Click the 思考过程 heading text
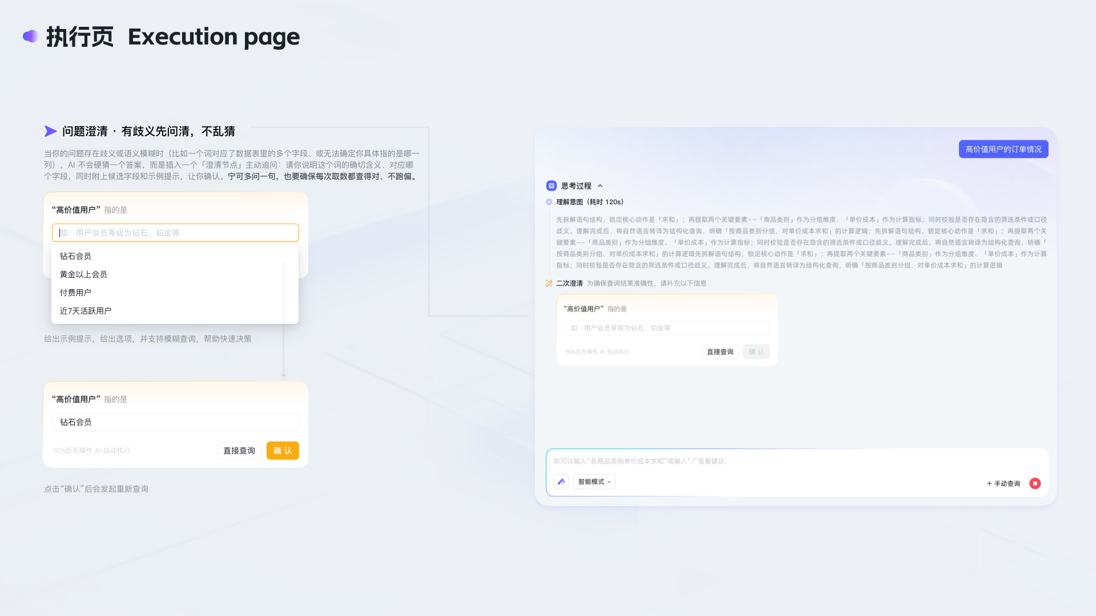This screenshot has width=1096, height=616. [576, 186]
